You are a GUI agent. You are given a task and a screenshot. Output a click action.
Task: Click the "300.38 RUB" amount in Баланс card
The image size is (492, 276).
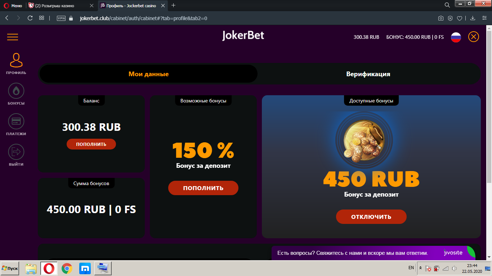91,127
